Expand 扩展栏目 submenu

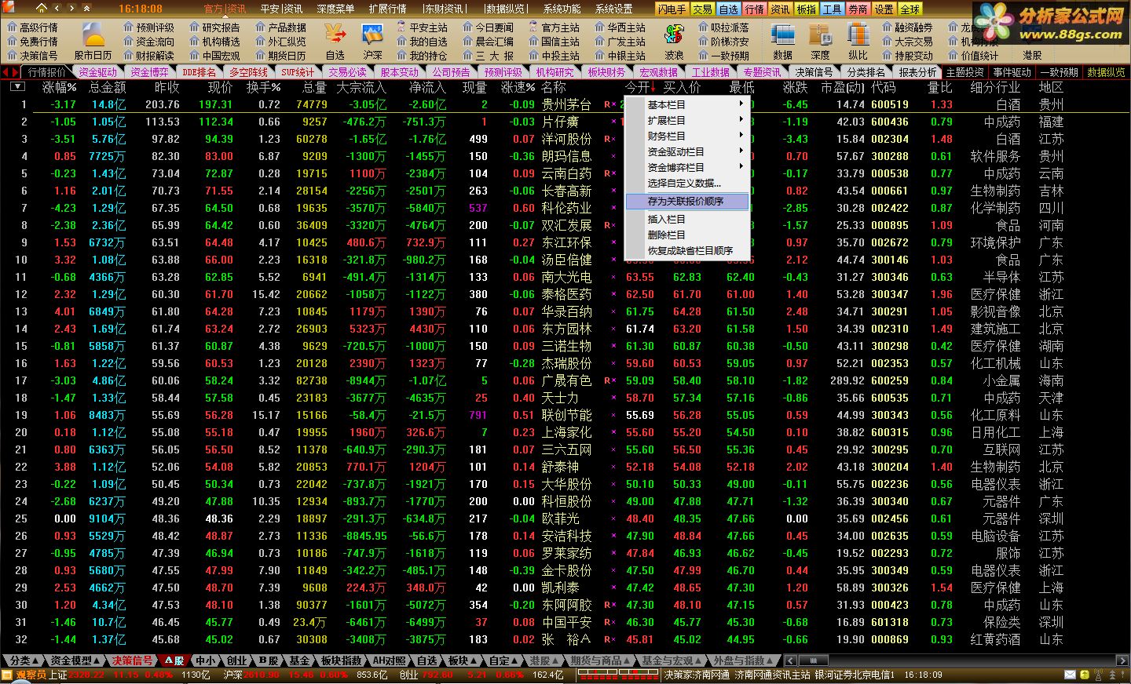pos(687,120)
